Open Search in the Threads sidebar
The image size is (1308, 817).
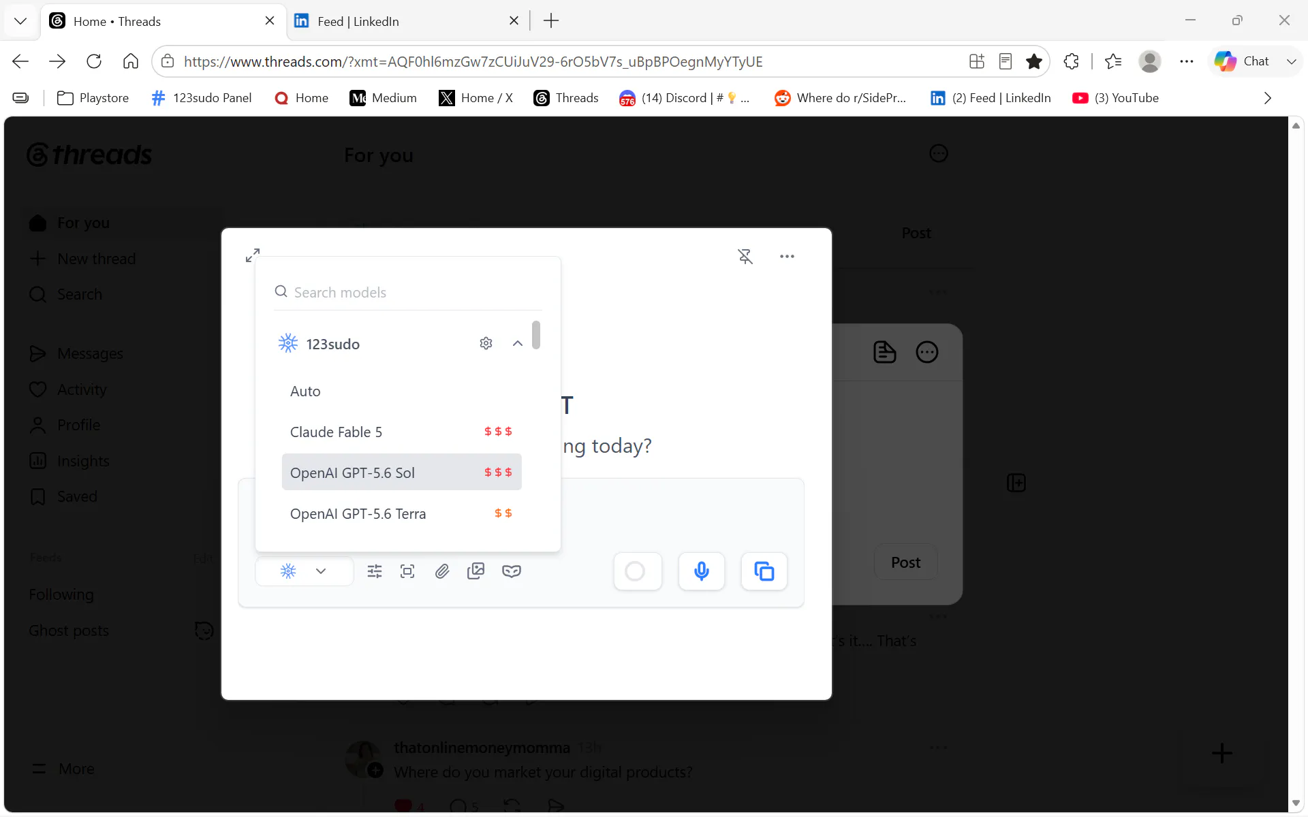pyautogui.click(x=66, y=294)
